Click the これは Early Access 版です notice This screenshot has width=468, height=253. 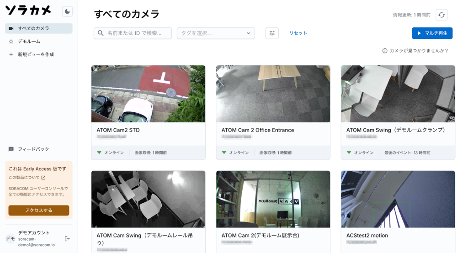coord(37,169)
